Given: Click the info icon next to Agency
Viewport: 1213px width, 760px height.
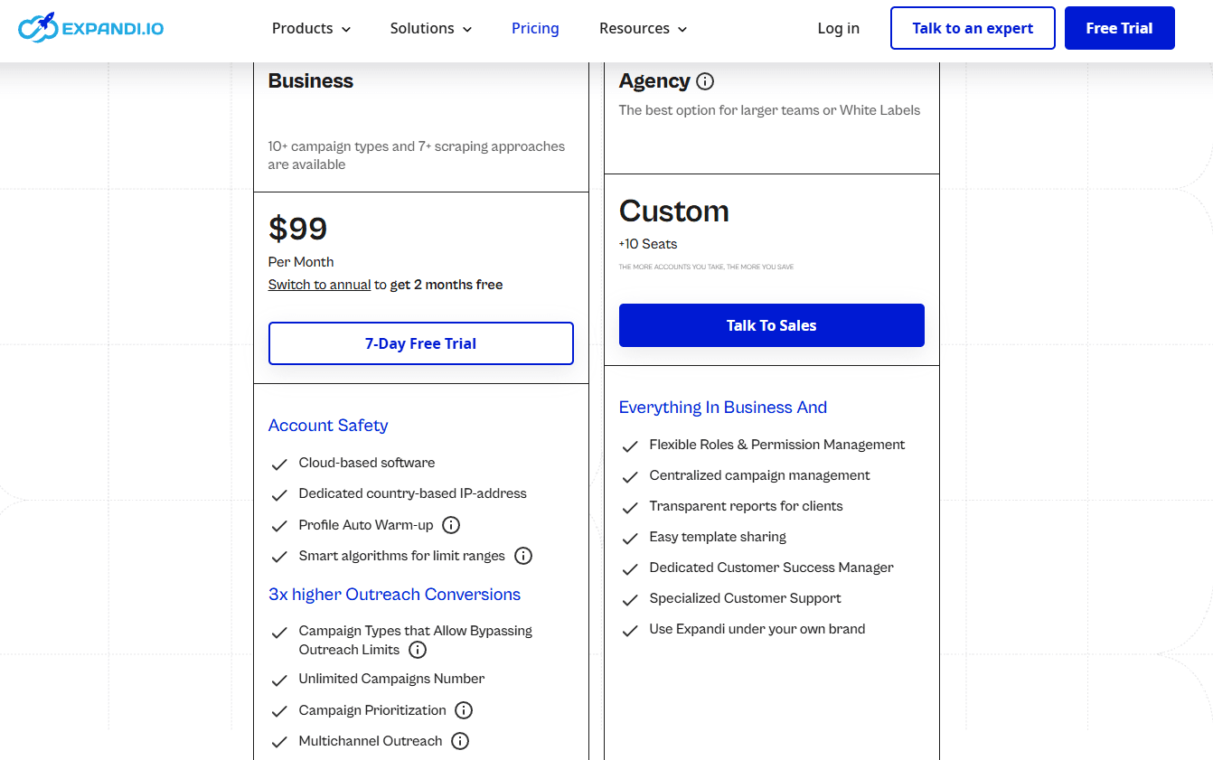Looking at the screenshot, I should pos(705,81).
